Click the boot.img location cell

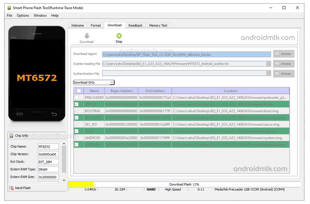231,111
